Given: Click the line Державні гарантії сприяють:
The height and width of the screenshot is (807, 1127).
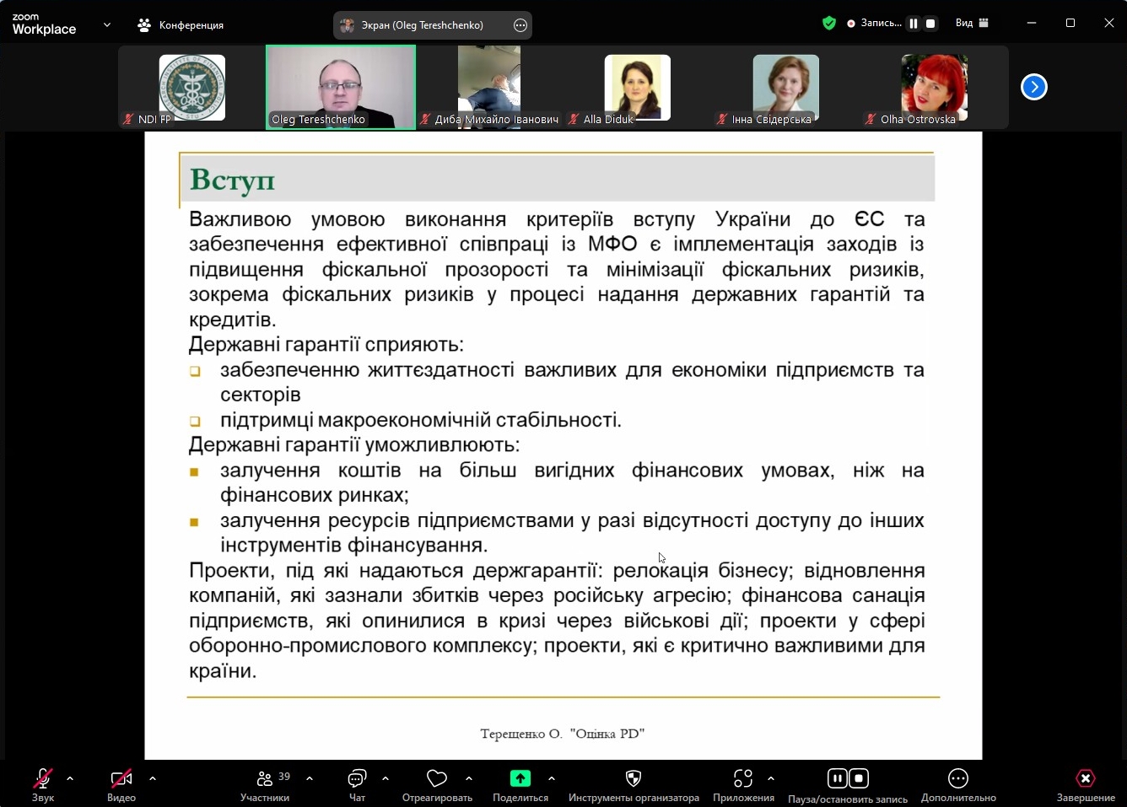Looking at the screenshot, I should click(326, 344).
